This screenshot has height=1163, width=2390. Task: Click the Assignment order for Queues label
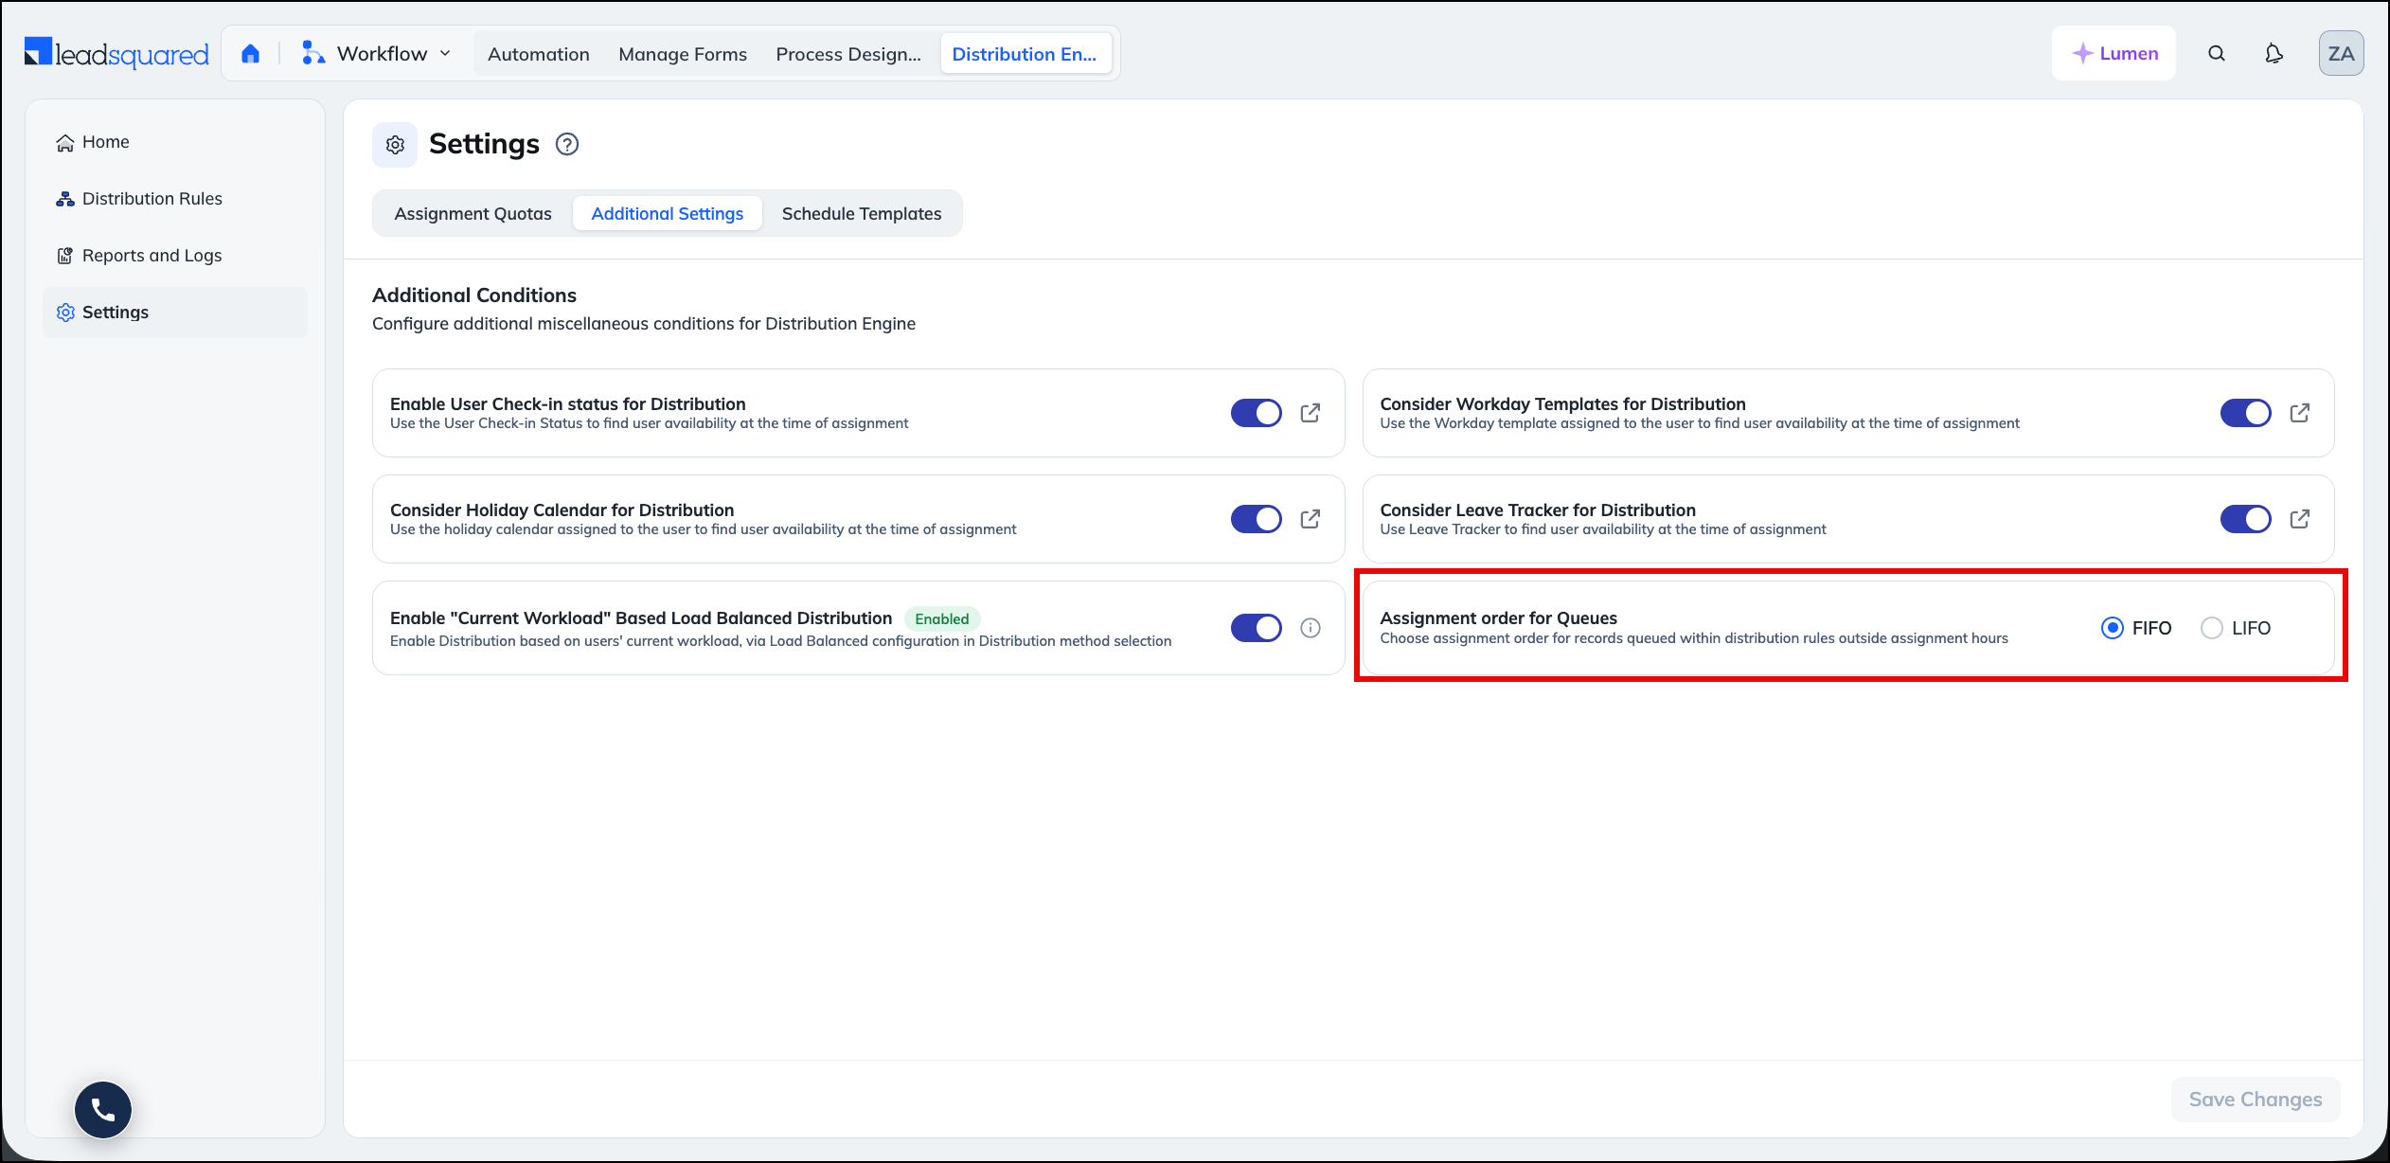(1498, 618)
